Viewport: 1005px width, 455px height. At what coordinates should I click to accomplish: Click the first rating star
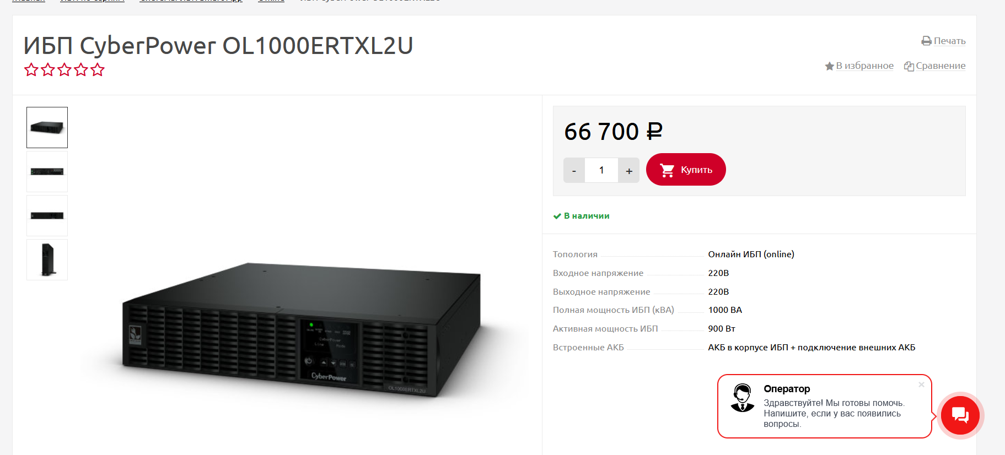[31, 70]
